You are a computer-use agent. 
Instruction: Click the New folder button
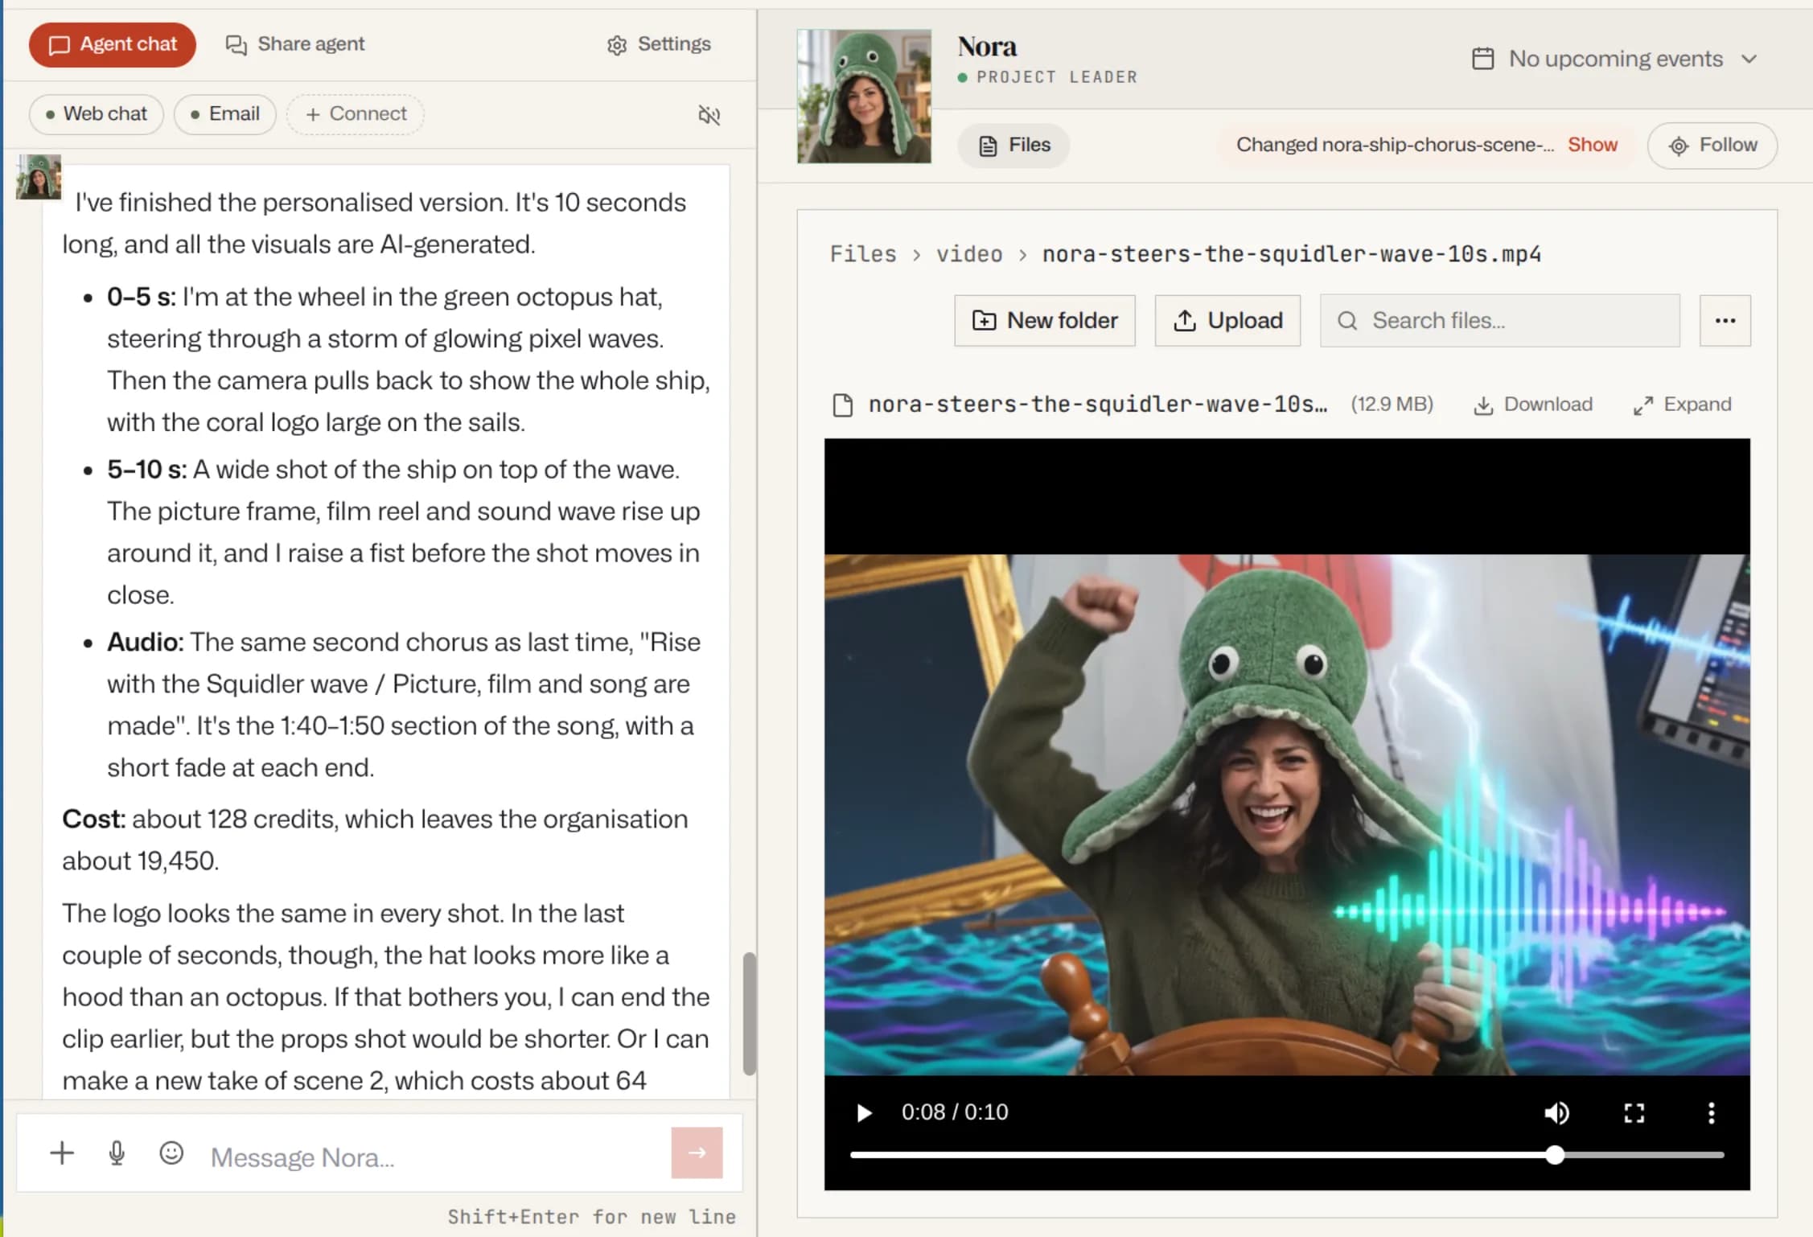1044,321
